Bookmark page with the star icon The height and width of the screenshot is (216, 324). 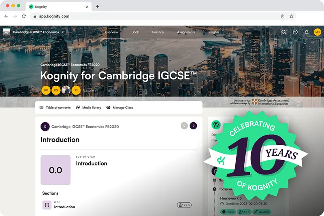(291, 16)
